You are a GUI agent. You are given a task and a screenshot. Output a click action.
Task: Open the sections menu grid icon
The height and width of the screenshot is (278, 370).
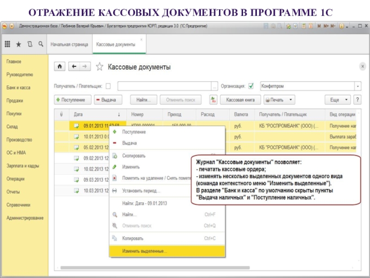[7, 44]
